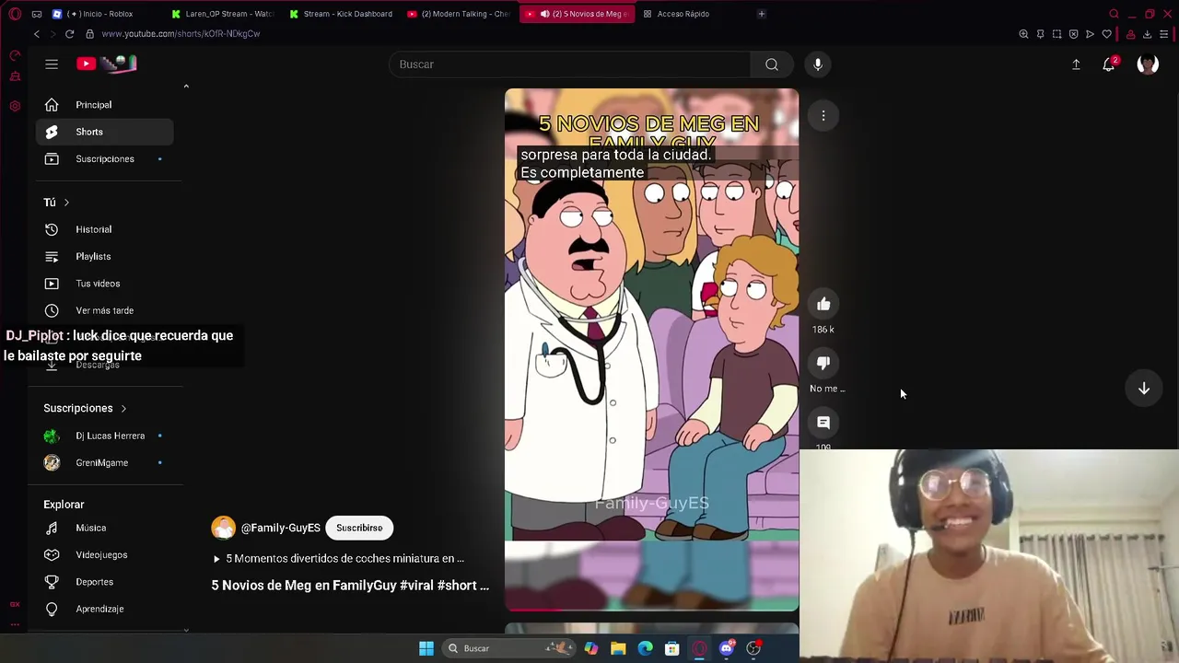Image resolution: width=1179 pixels, height=663 pixels.
Task: Like the Short with thumbs up
Action: (x=823, y=304)
